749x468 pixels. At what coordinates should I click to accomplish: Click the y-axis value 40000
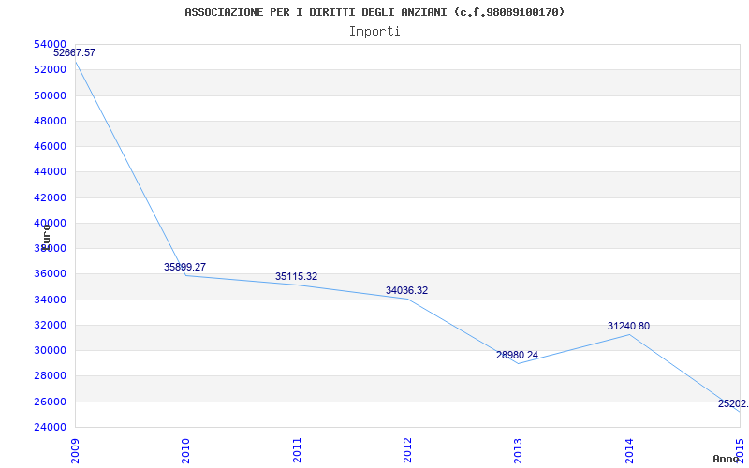51,223
